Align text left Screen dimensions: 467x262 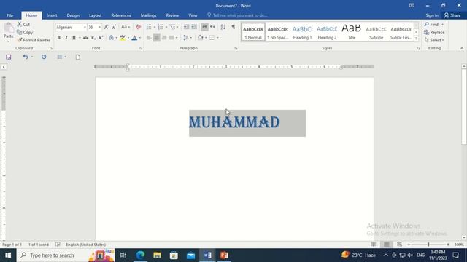click(x=149, y=38)
